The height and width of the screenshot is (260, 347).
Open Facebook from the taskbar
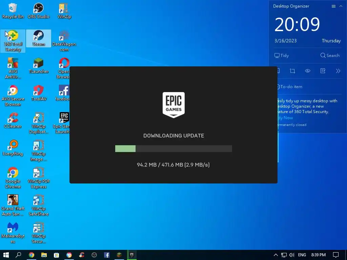pyautogui.click(x=107, y=255)
